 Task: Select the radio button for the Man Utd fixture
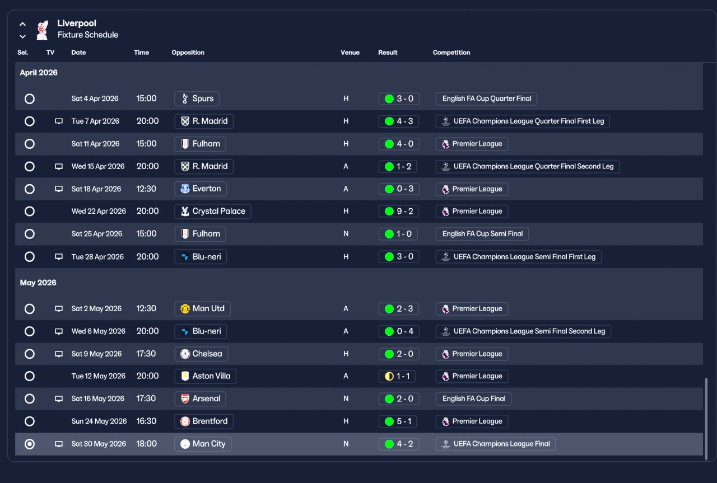point(30,309)
